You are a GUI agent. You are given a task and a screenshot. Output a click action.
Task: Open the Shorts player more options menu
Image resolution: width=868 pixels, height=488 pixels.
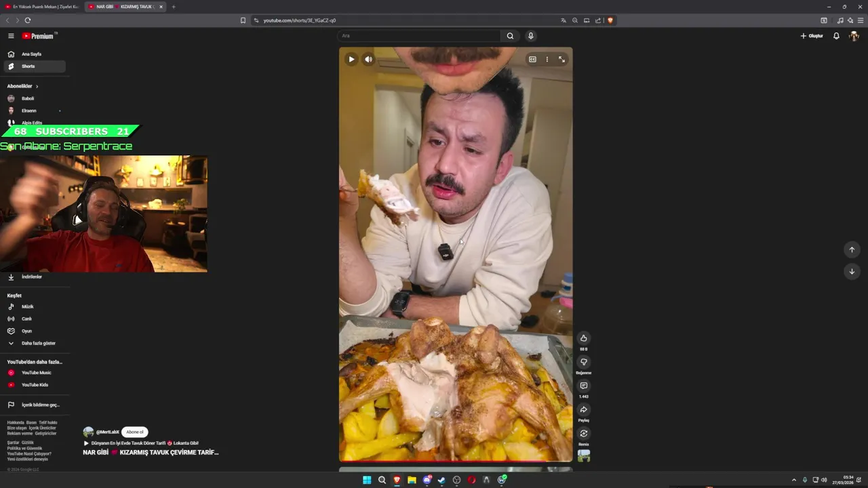(547, 59)
